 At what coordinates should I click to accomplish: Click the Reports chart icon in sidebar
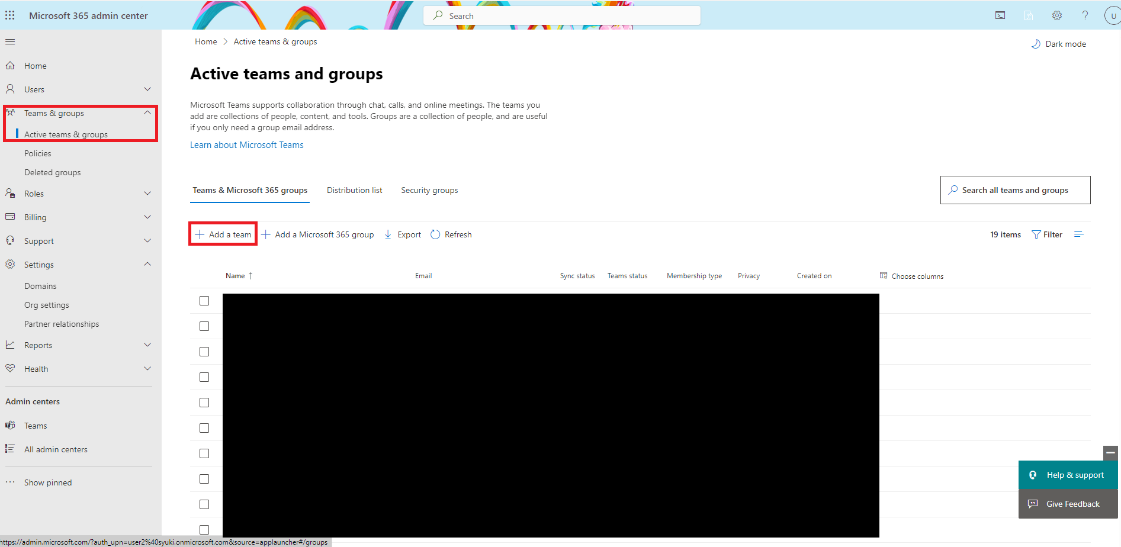[10, 345]
